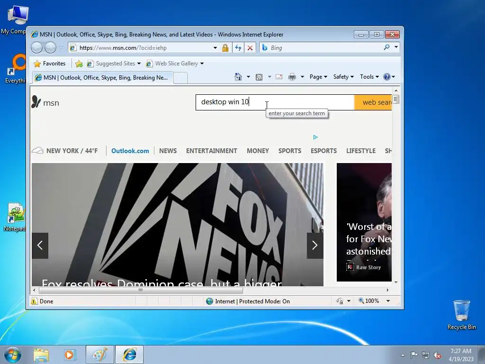Open the Tools menu
The image size is (485, 364).
point(369,77)
